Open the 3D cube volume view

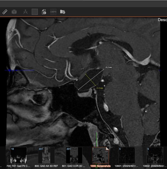14,12
